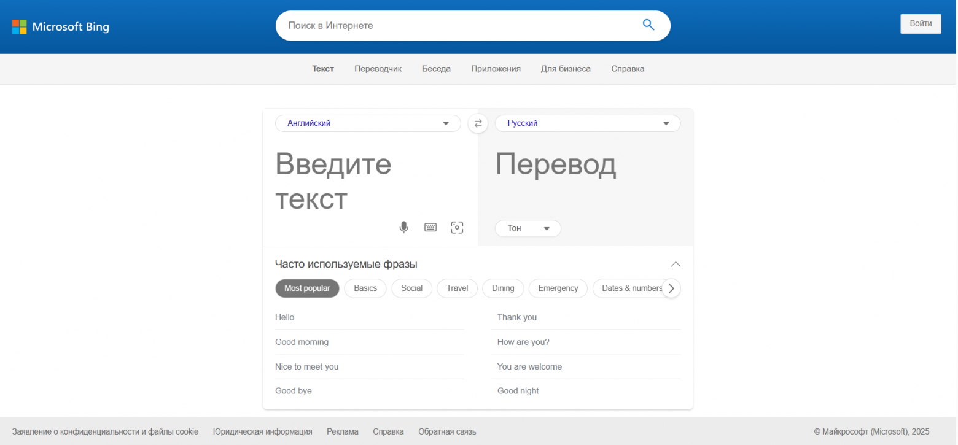The width and height of the screenshot is (958, 445).
Task: Open the Переводчик tab
Action: coord(378,68)
